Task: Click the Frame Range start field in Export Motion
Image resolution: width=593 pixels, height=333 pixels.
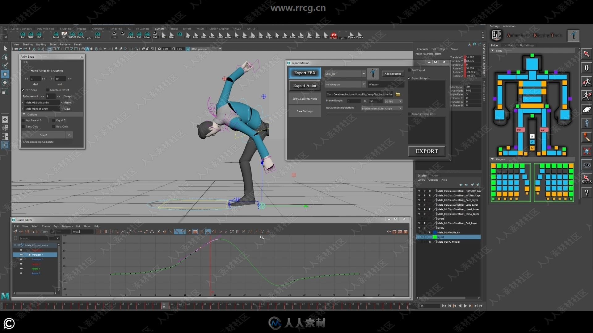Action: coord(354,101)
